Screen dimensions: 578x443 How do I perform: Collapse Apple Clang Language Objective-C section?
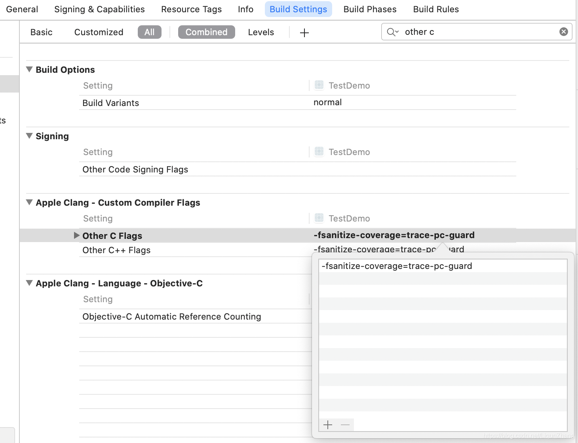29,283
